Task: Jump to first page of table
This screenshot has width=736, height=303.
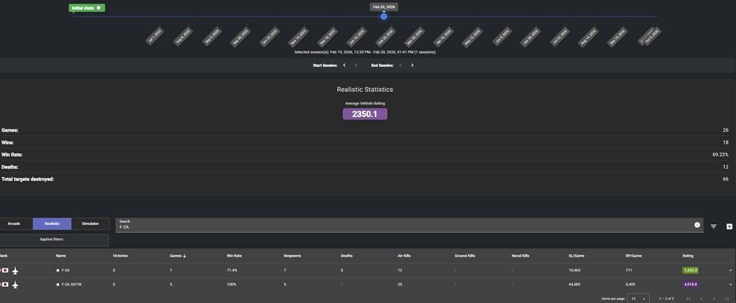Action: pyautogui.click(x=689, y=299)
